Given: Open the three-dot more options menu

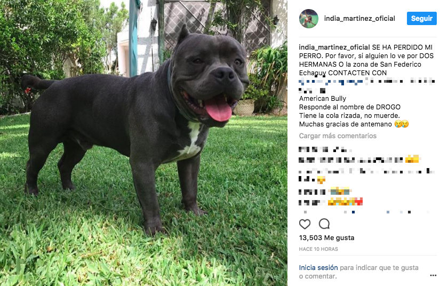Looking at the screenshot, I should click(433, 275).
